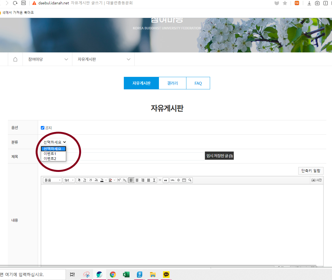Insert URL link in editor

click(x=173, y=180)
